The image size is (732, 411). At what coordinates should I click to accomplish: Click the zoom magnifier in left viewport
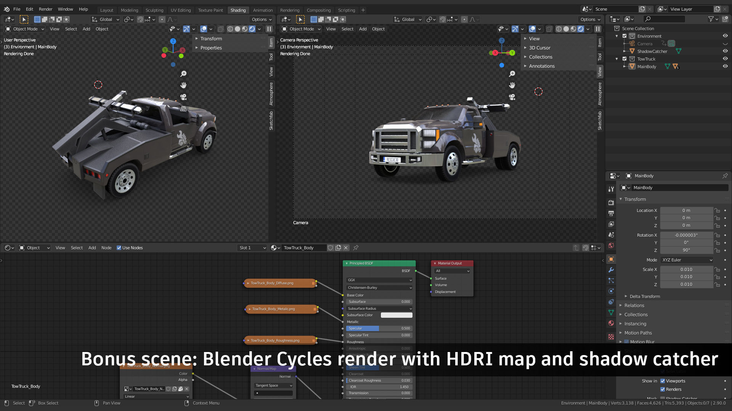click(x=183, y=74)
